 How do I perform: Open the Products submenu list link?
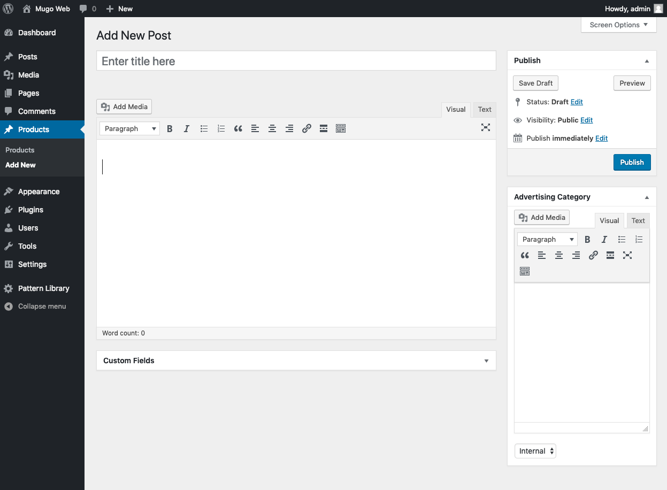pyautogui.click(x=20, y=150)
